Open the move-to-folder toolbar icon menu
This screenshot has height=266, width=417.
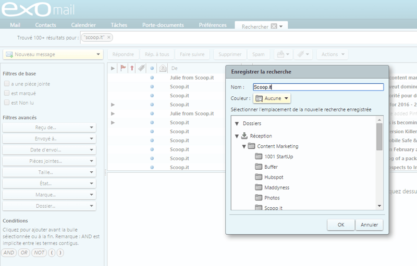(283, 55)
